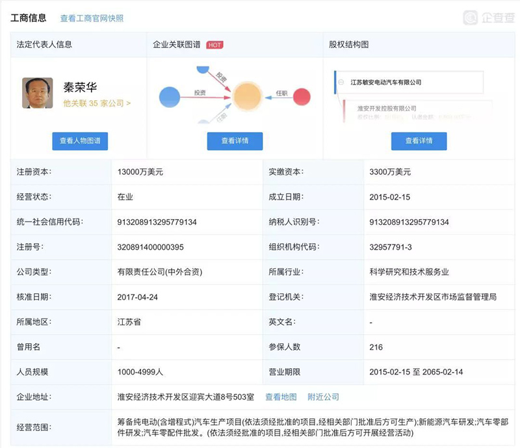Image resolution: width=520 pixels, height=448 pixels.
Task: Click the large blue 投资 node
Action: pyautogui.click(x=170, y=98)
